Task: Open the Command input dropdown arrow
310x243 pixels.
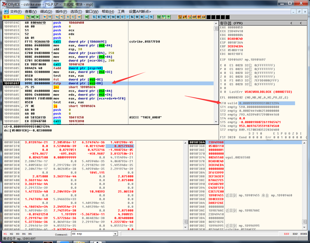Action: tap(116, 234)
